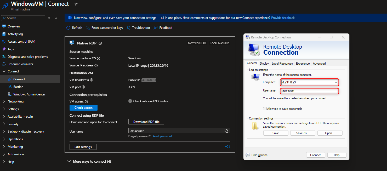Click the pin icon in Native RDP card
Image resolution: width=387 pixels, height=171 pixels.
[227, 147]
